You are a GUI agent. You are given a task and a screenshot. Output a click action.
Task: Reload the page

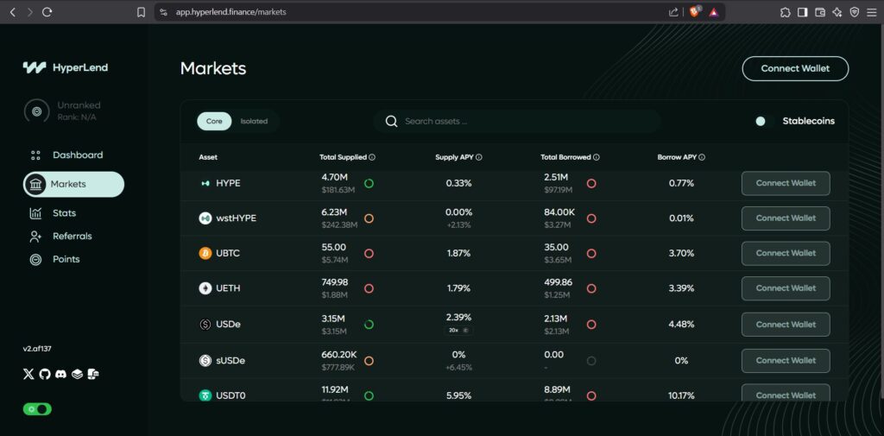coord(47,12)
